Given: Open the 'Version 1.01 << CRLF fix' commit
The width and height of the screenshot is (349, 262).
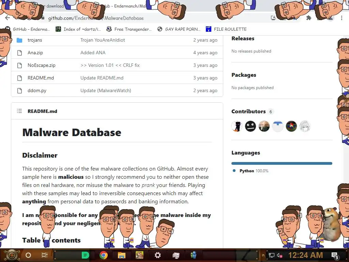Looking at the screenshot, I should [x=110, y=65].
